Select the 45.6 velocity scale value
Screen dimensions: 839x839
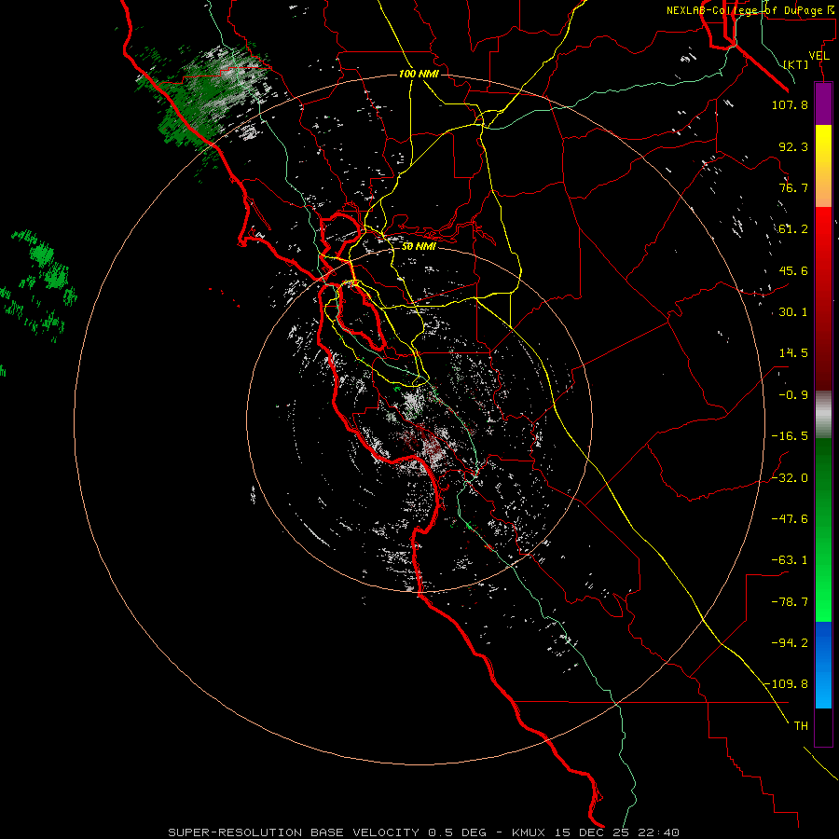point(793,270)
